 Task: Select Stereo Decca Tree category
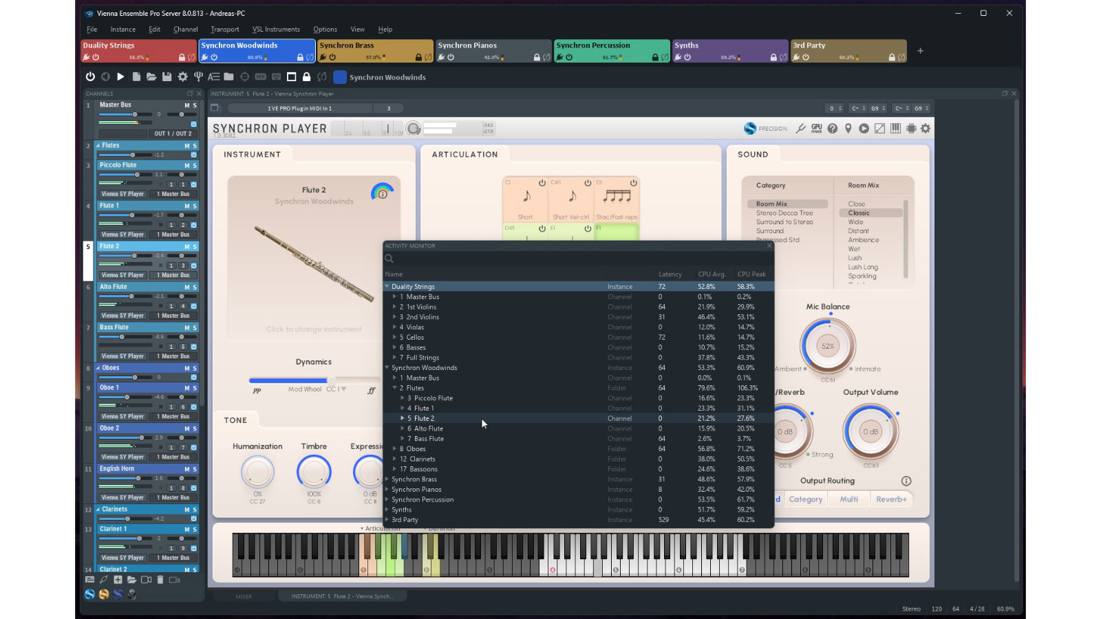pos(784,213)
